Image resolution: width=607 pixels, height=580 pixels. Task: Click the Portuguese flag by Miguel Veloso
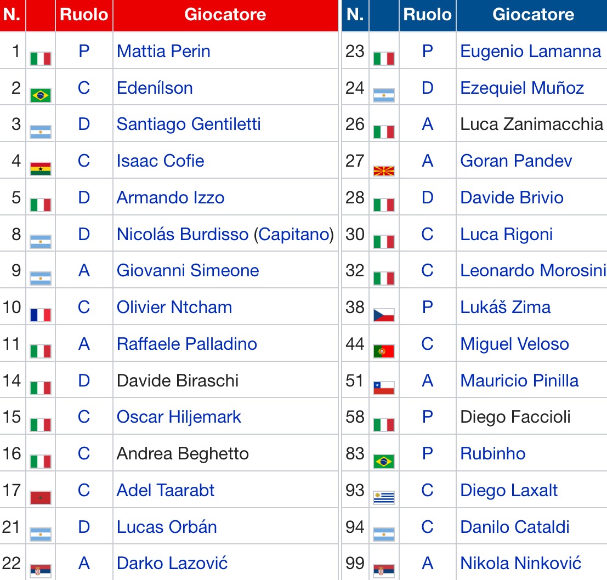tap(384, 351)
